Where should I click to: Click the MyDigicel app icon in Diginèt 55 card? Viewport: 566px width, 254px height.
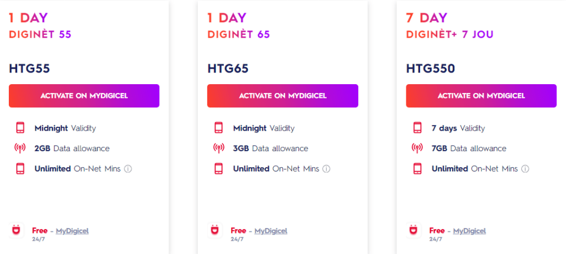tap(17, 230)
